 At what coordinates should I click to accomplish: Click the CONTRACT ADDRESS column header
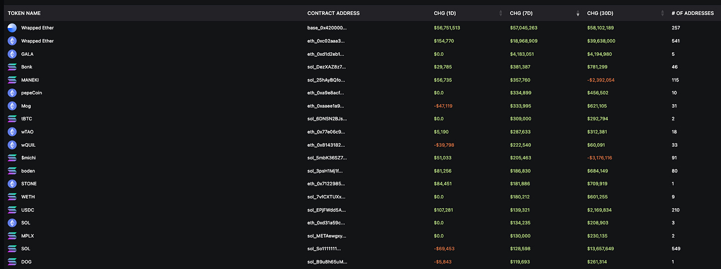pos(333,13)
